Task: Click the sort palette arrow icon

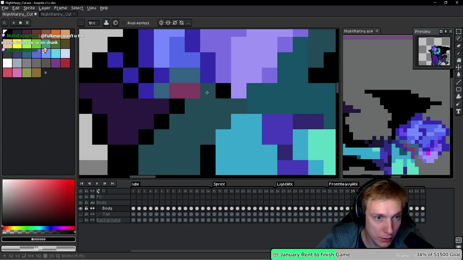Action: 13,23
